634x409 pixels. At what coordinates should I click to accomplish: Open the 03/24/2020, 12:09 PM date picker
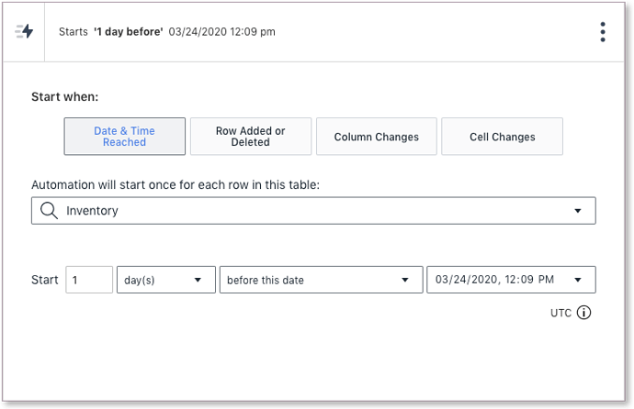pos(511,280)
